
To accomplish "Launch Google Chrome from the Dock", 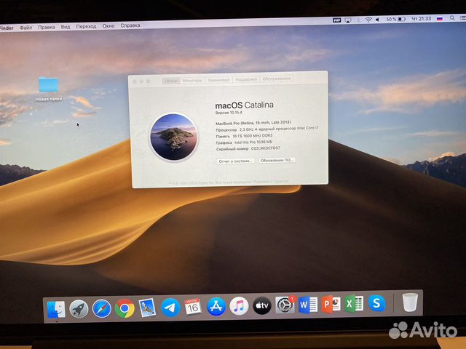I will pyautogui.click(x=125, y=308).
